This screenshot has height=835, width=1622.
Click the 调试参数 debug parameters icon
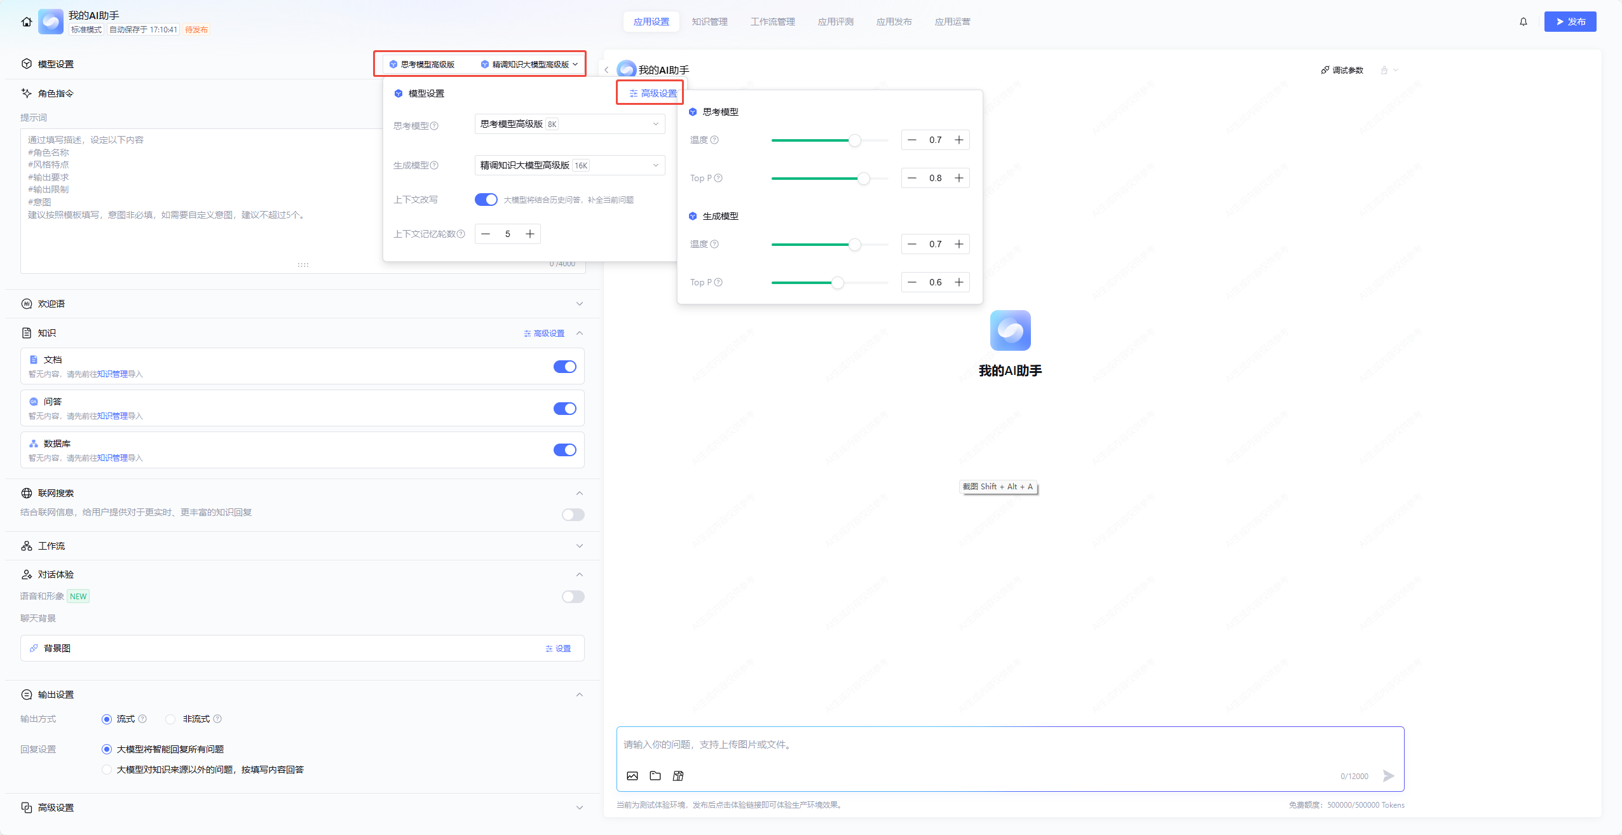(1341, 70)
